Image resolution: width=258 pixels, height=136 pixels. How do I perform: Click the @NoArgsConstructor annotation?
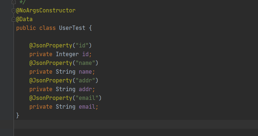pos(46,11)
